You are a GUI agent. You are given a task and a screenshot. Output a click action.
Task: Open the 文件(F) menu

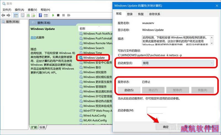tap(7, 10)
